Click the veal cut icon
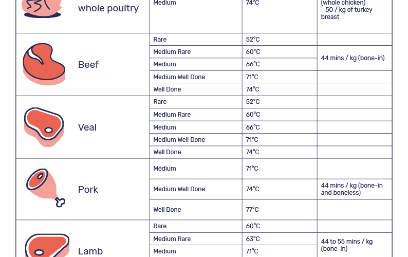408x257 pixels. click(x=44, y=127)
